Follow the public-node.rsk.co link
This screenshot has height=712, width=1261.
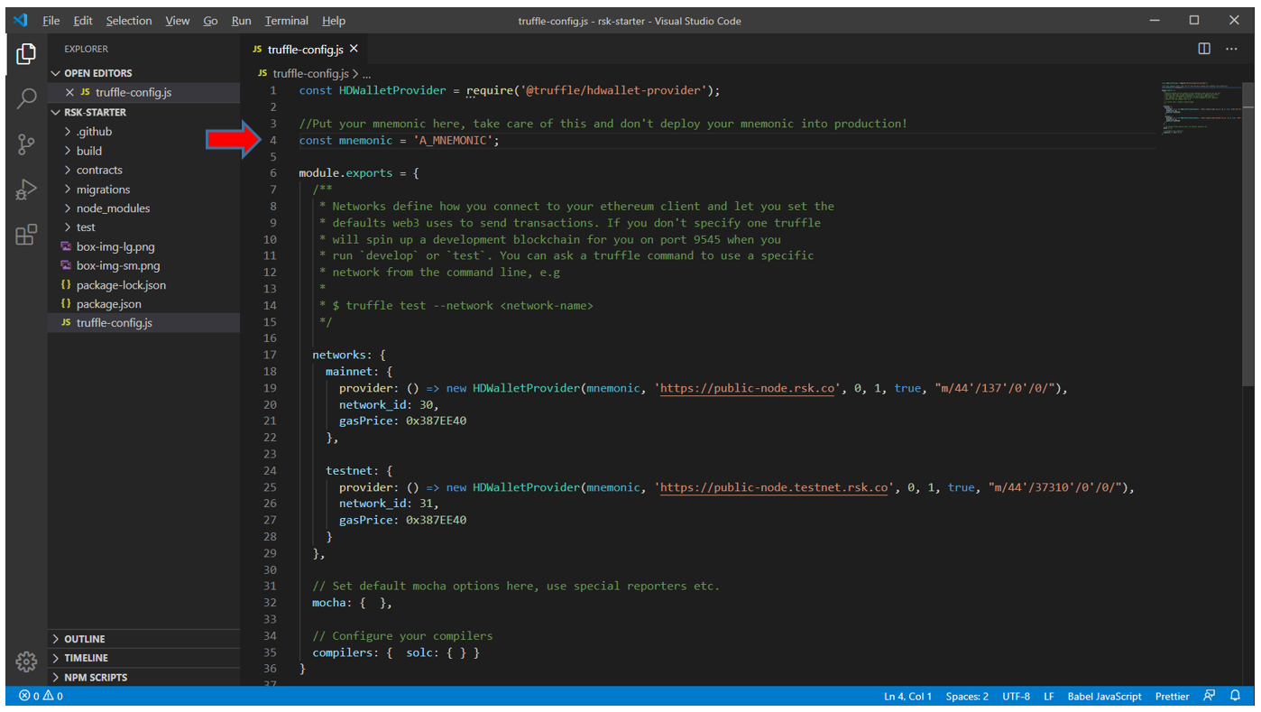coord(748,388)
